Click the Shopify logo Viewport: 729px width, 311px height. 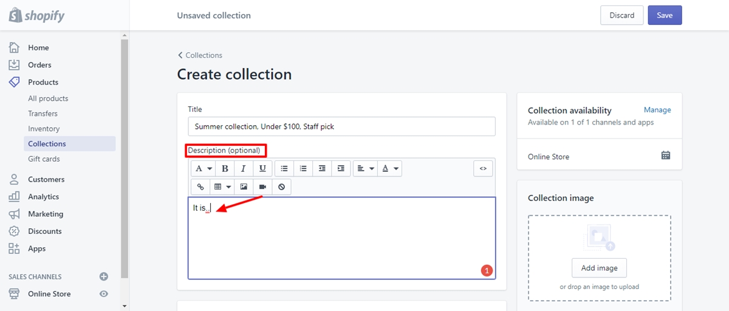click(x=36, y=15)
